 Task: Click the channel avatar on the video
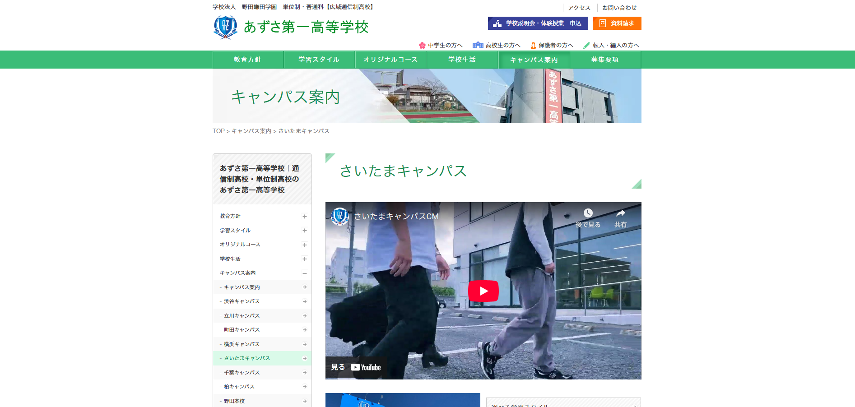340,217
